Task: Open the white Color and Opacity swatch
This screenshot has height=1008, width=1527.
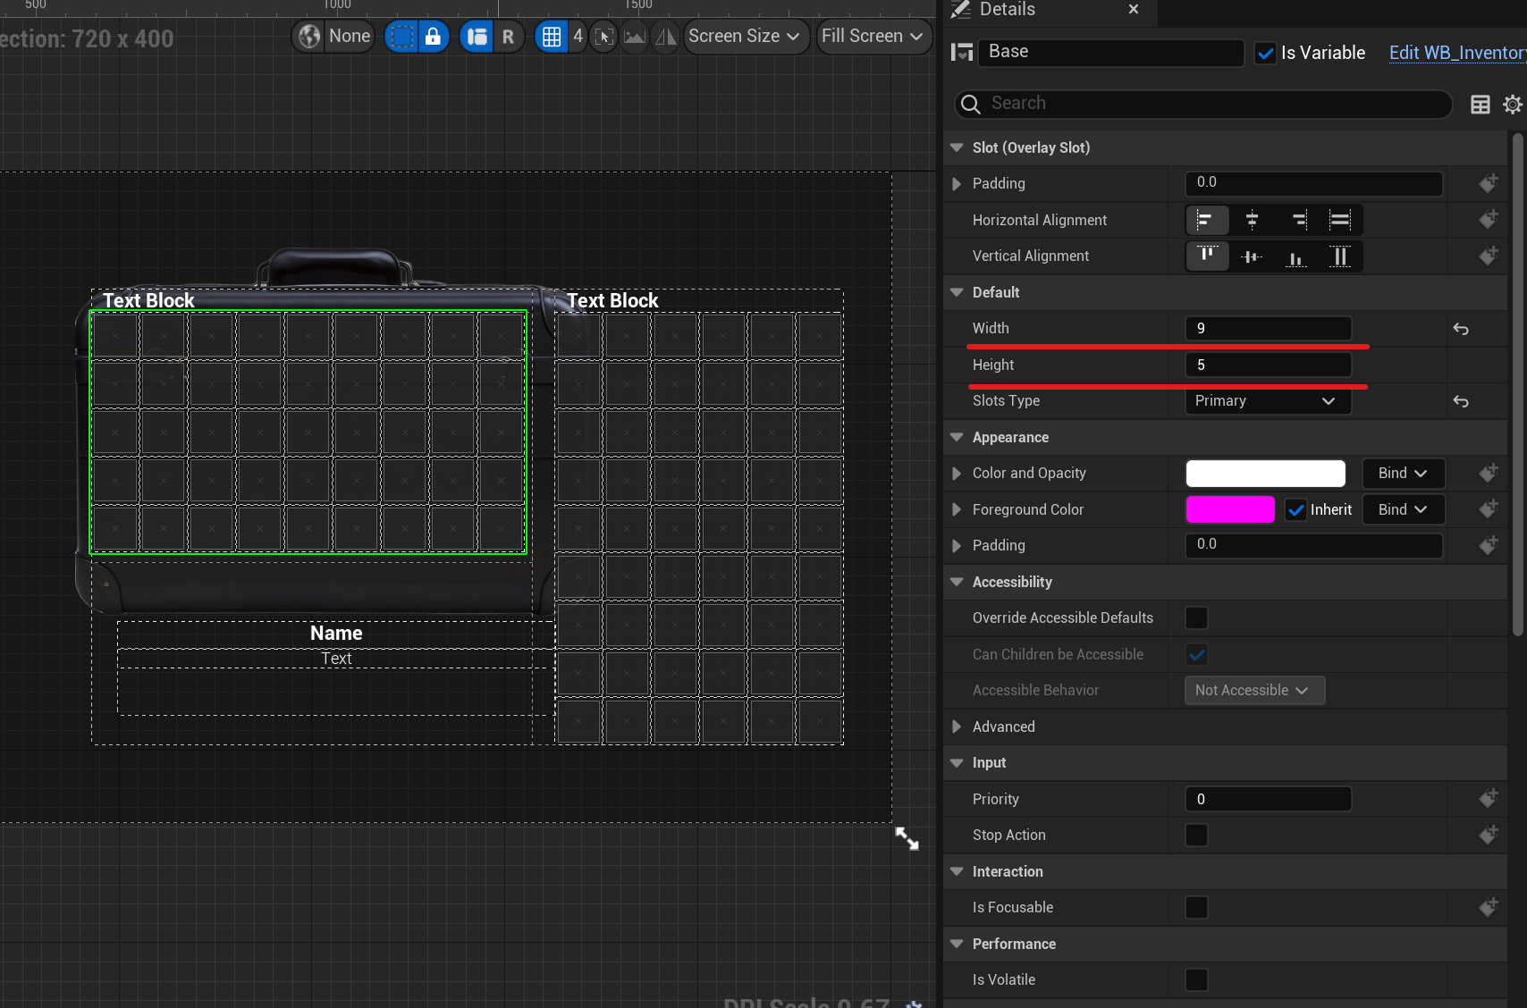Action: point(1265,474)
